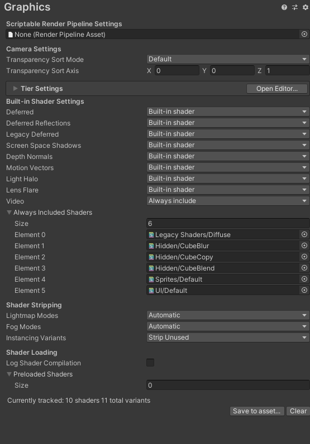310x444 pixels.
Task: Open object picker for Element 2 shader
Action: pos(304,257)
